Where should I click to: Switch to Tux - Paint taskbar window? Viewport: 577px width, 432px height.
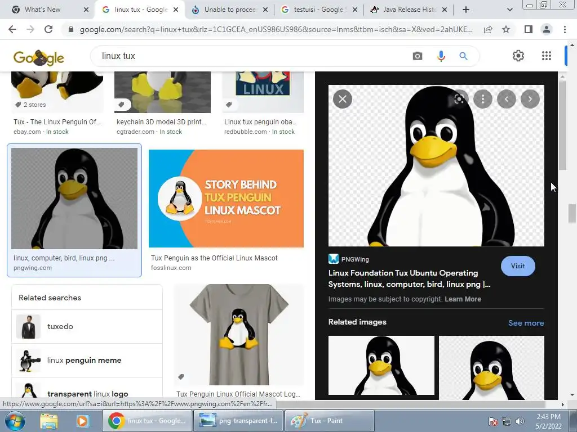330,421
